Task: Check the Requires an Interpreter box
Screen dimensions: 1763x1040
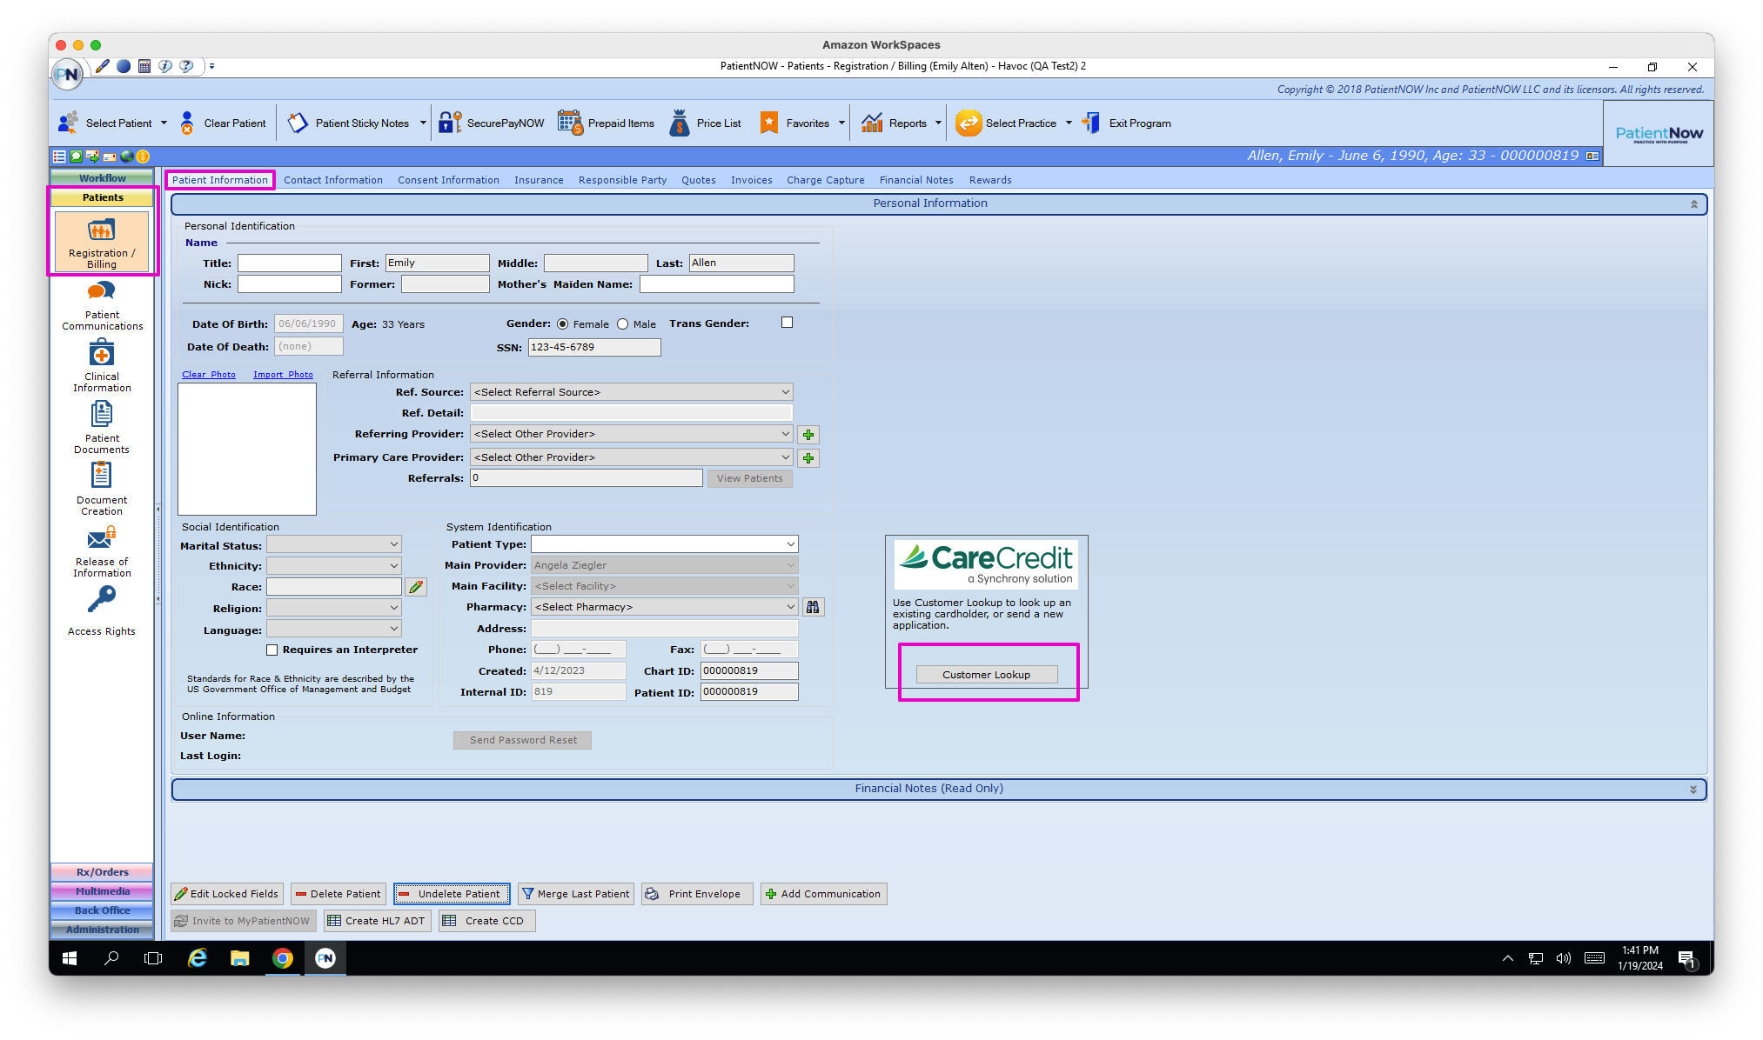Action: click(x=272, y=650)
